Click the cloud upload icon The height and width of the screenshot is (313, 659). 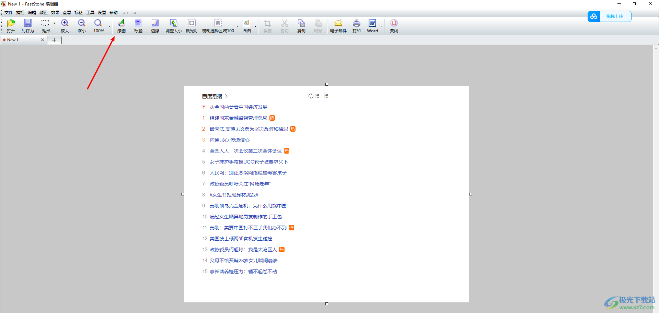(x=594, y=16)
